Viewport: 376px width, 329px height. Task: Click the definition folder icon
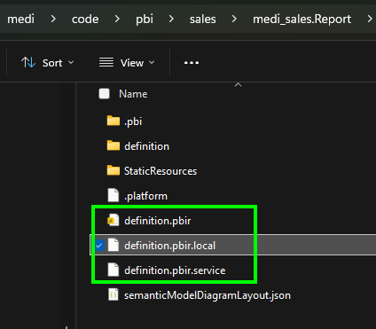point(114,145)
